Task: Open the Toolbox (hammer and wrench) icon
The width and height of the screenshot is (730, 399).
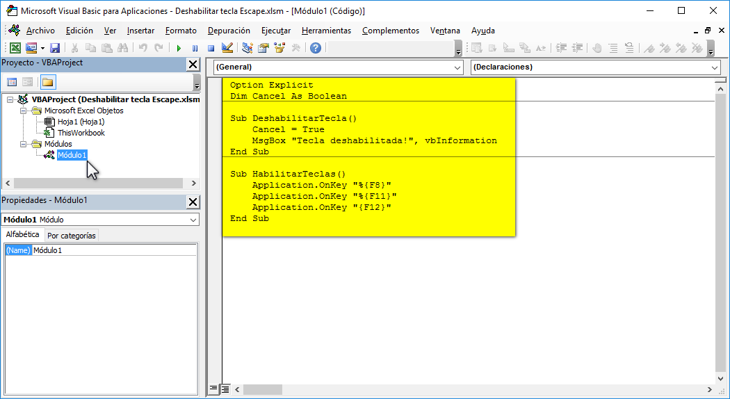Action: click(x=295, y=48)
